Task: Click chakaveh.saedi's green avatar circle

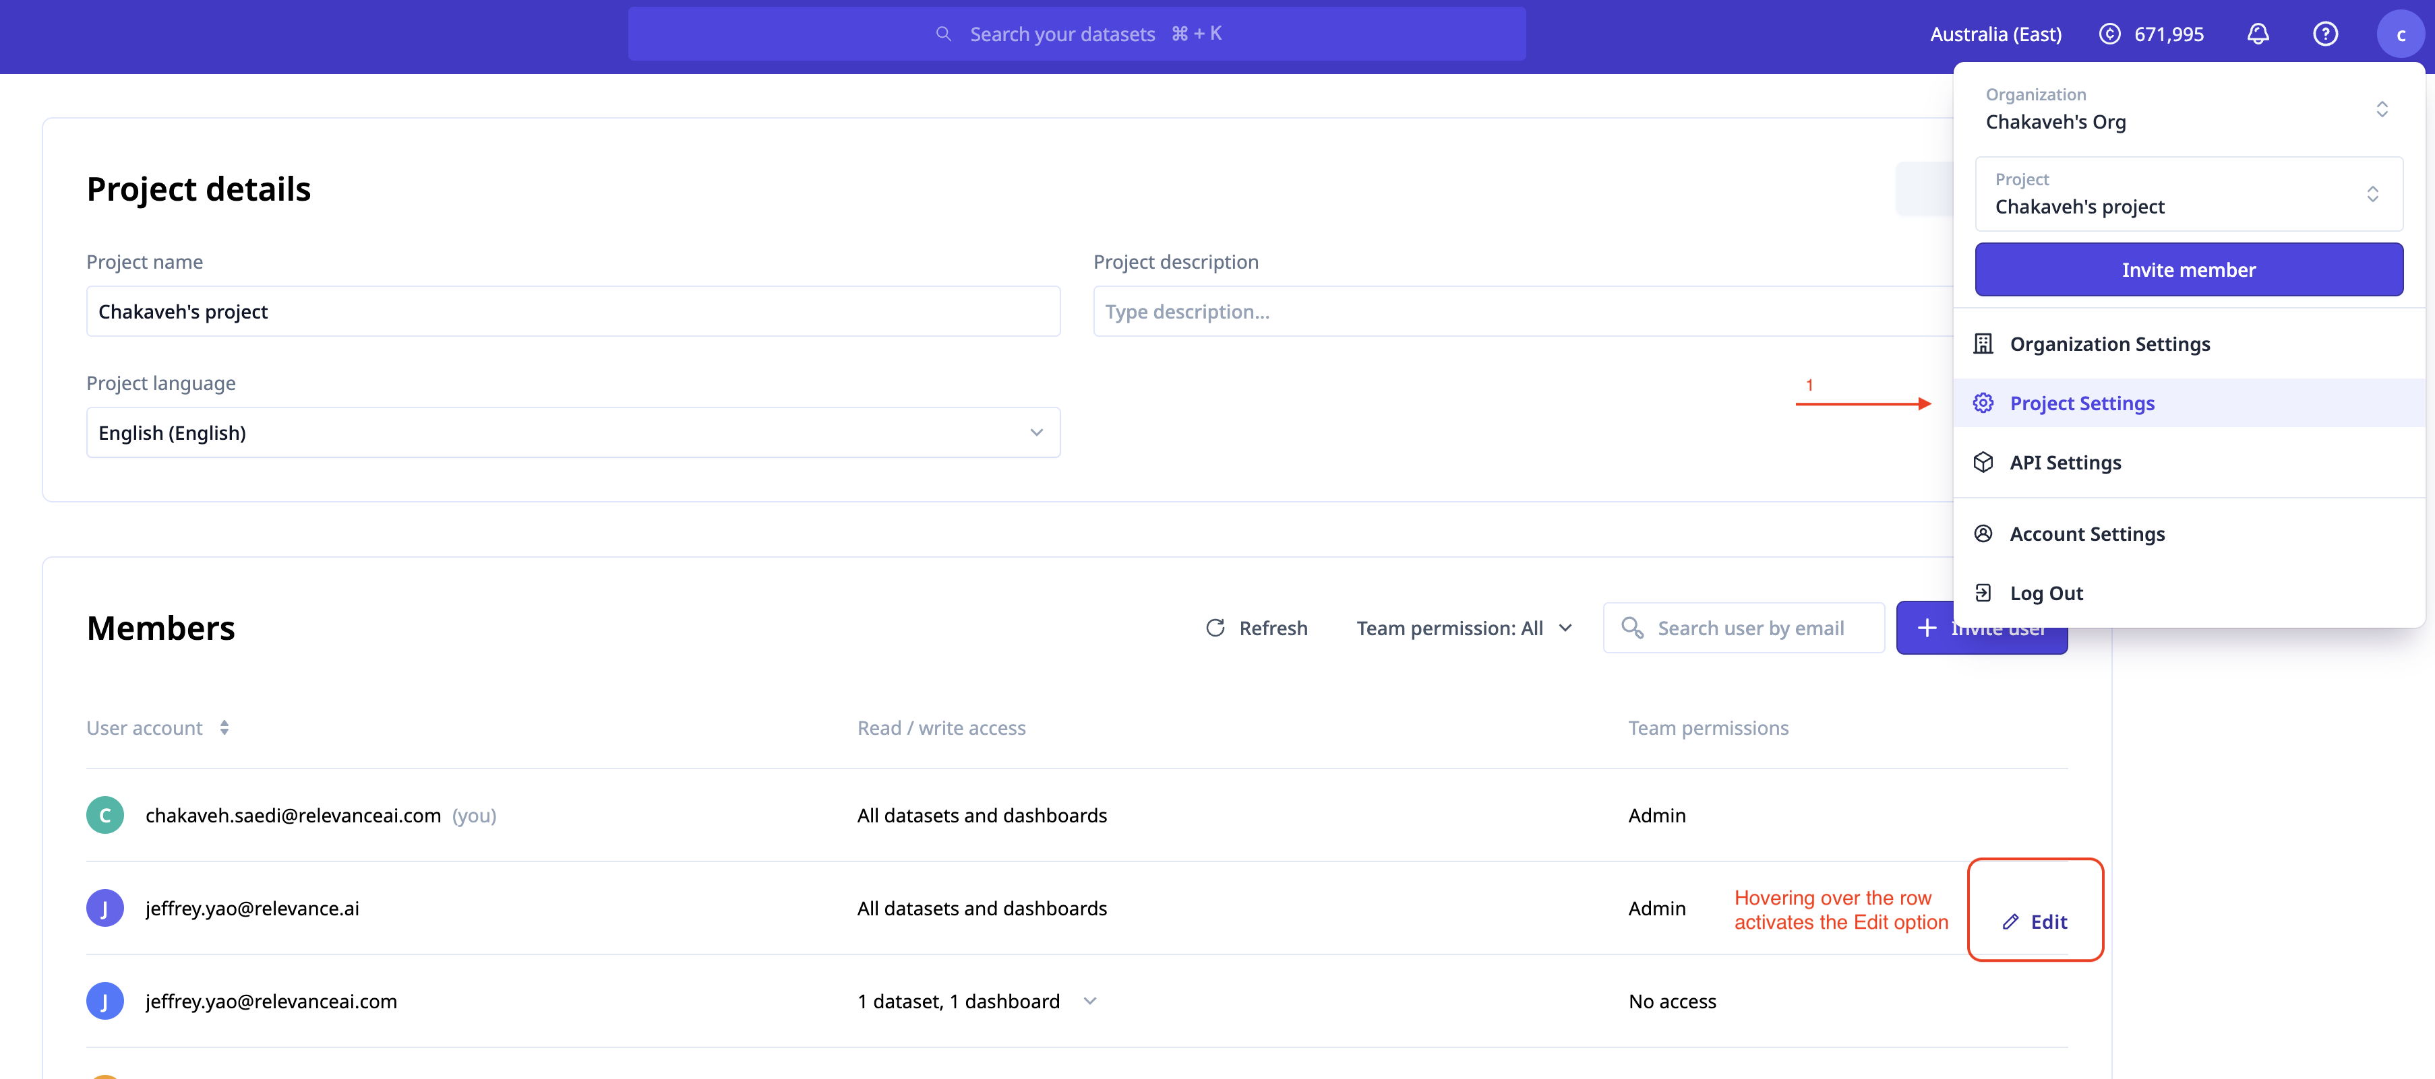Action: (x=105, y=815)
